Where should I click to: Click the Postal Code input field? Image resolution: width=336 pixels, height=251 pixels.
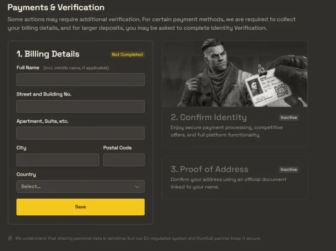(x=124, y=160)
